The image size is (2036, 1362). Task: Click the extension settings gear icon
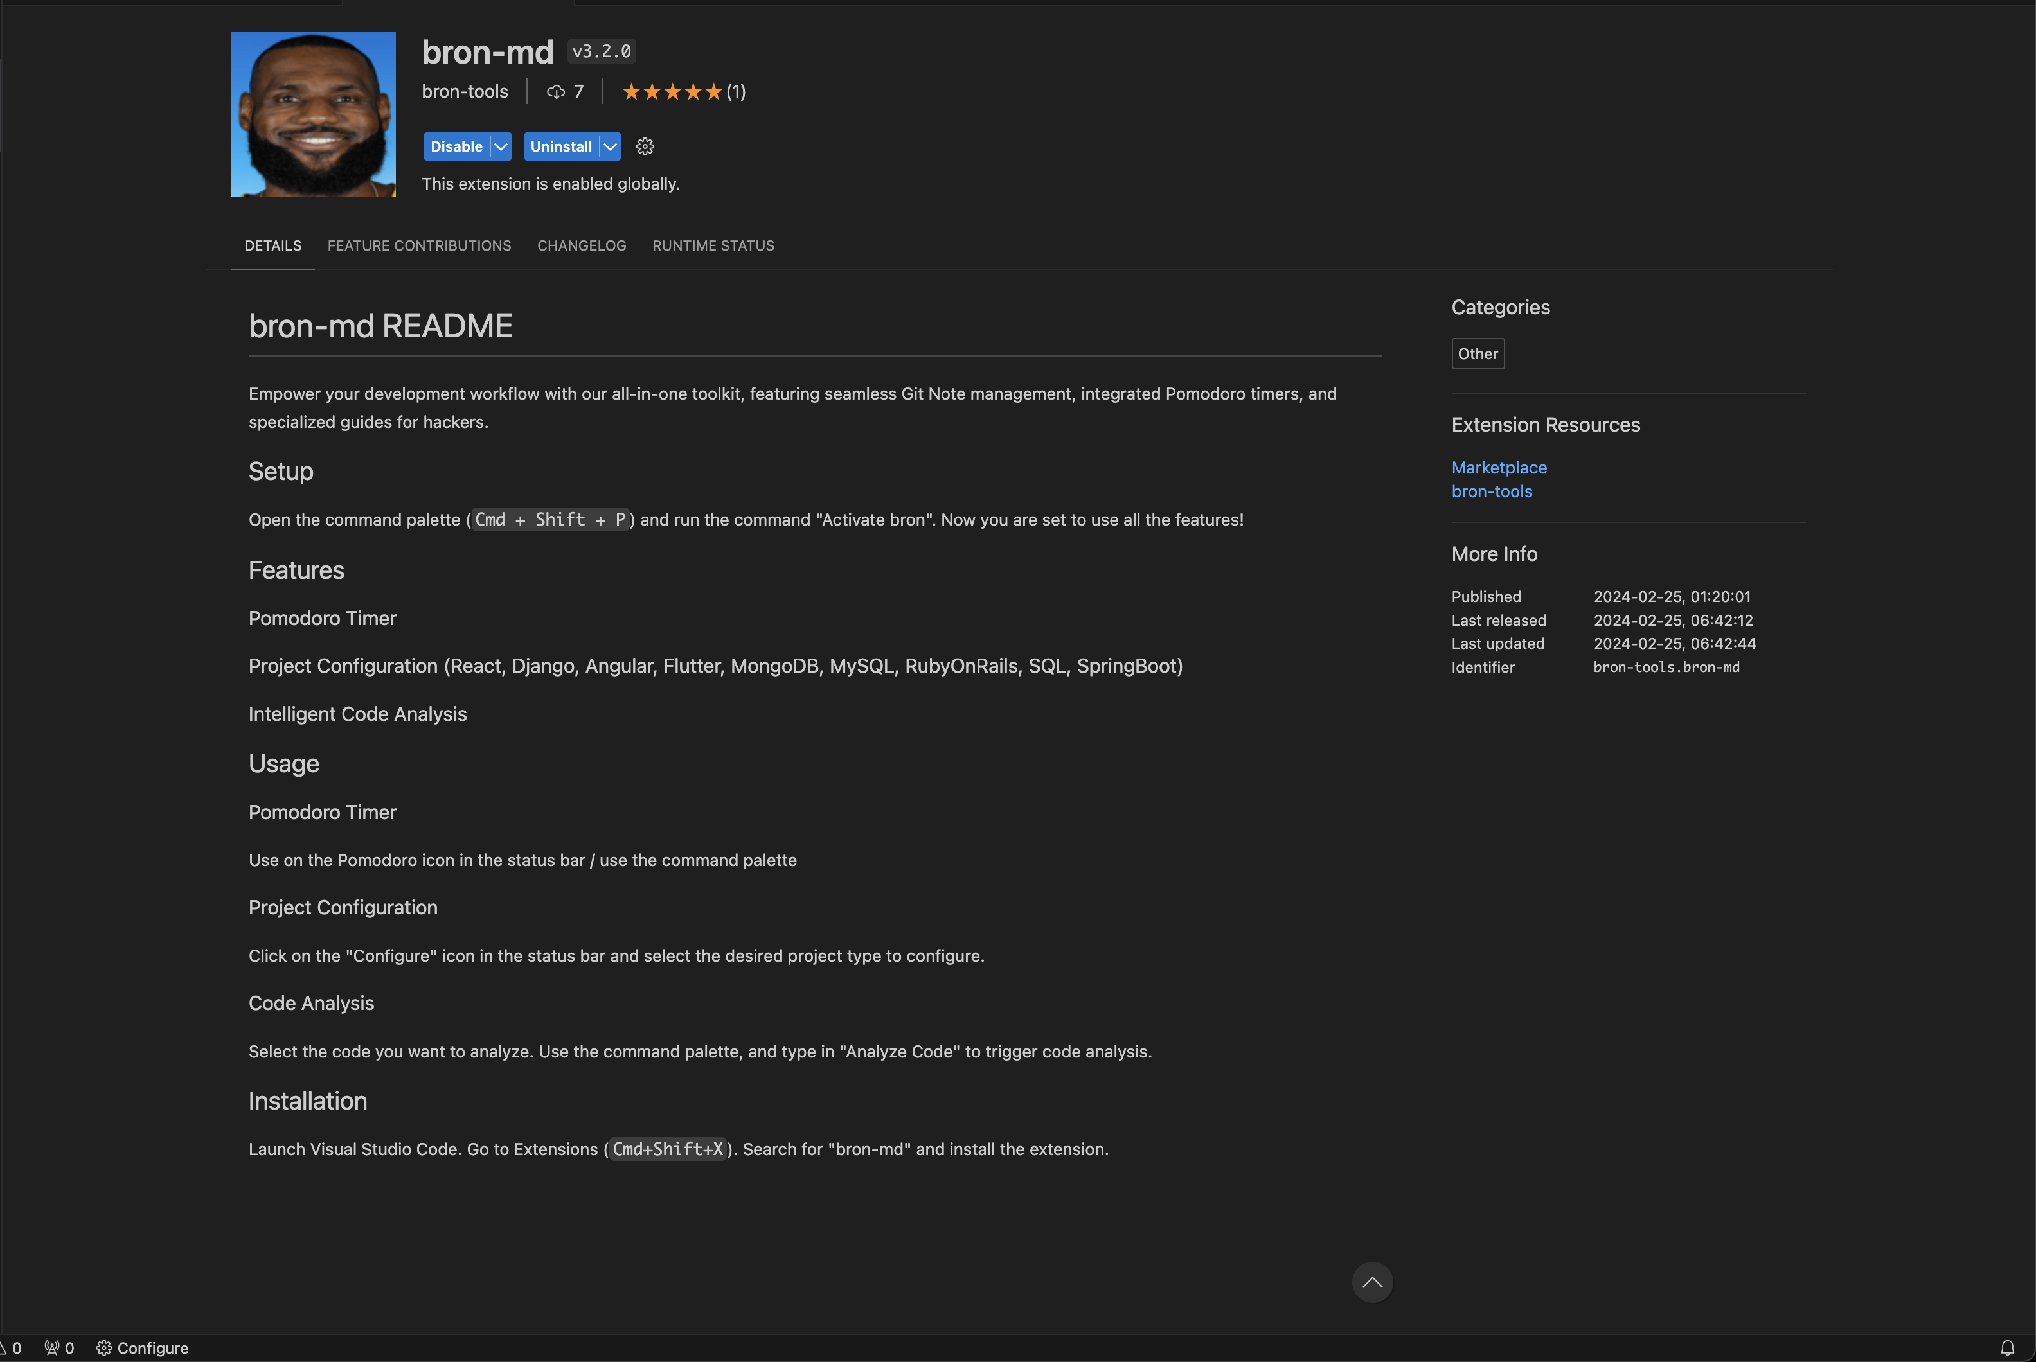[x=644, y=146]
